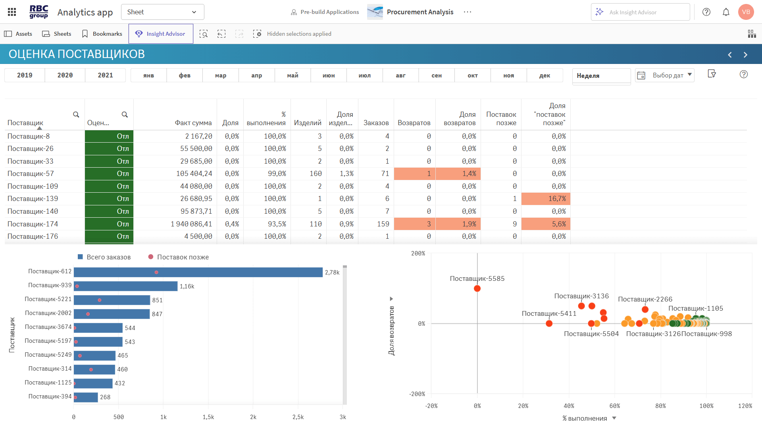Image resolution: width=762 pixels, height=429 pixels.
Task: Open the Bookmarks tab
Action: [x=102, y=34]
